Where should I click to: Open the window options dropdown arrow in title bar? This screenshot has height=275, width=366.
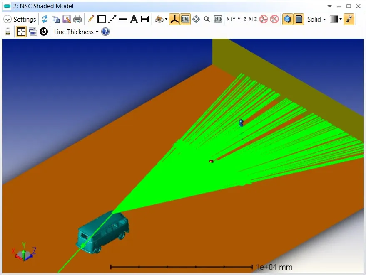(329, 6)
